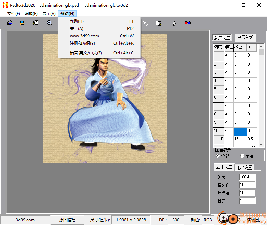The width and height of the screenshot is (267, 225).
Task: Select the 单层 layer display radio button
Action: tap(242, 156)
